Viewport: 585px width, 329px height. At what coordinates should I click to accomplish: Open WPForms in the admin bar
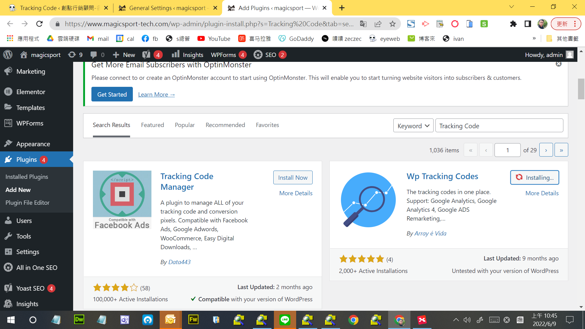coord(229,55)
